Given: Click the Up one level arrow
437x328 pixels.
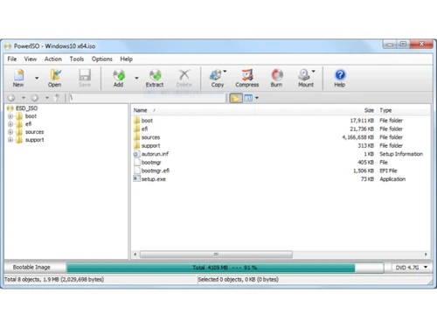Looking at the screenshot, I should 57,98.
